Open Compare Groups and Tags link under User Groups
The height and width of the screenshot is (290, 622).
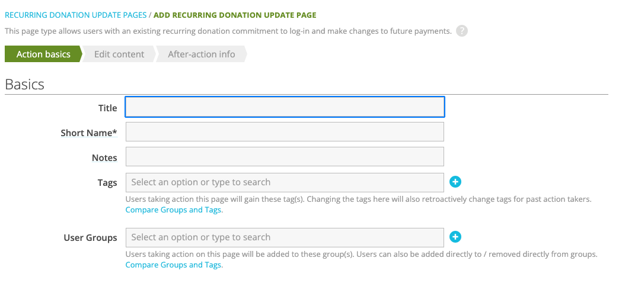(174, 265)
